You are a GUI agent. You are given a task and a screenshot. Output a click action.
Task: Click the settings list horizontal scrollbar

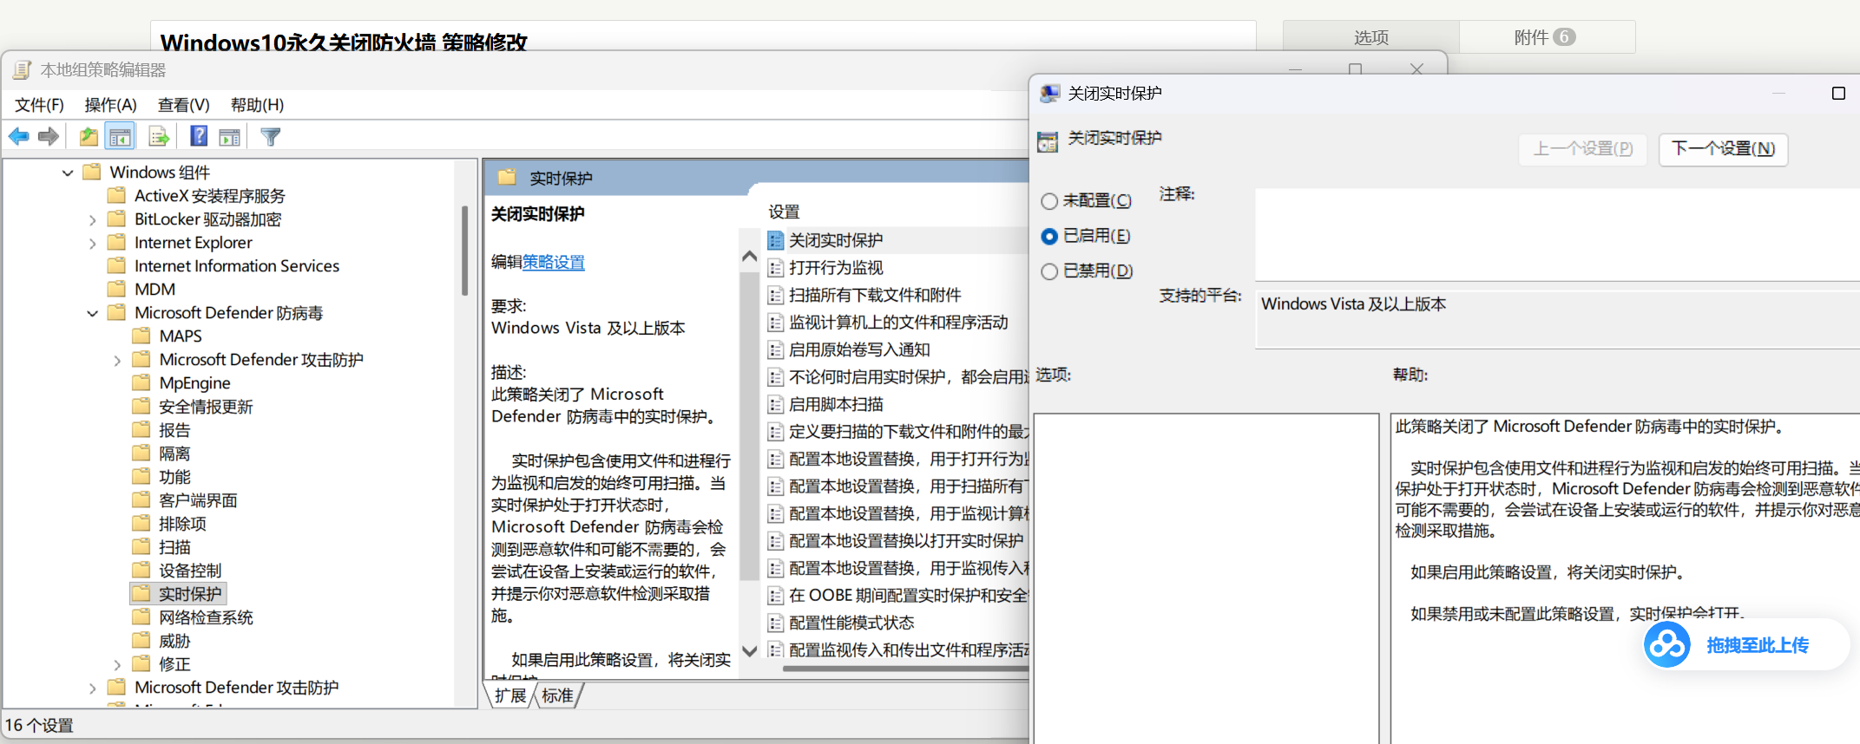click(x=906, y=669)
